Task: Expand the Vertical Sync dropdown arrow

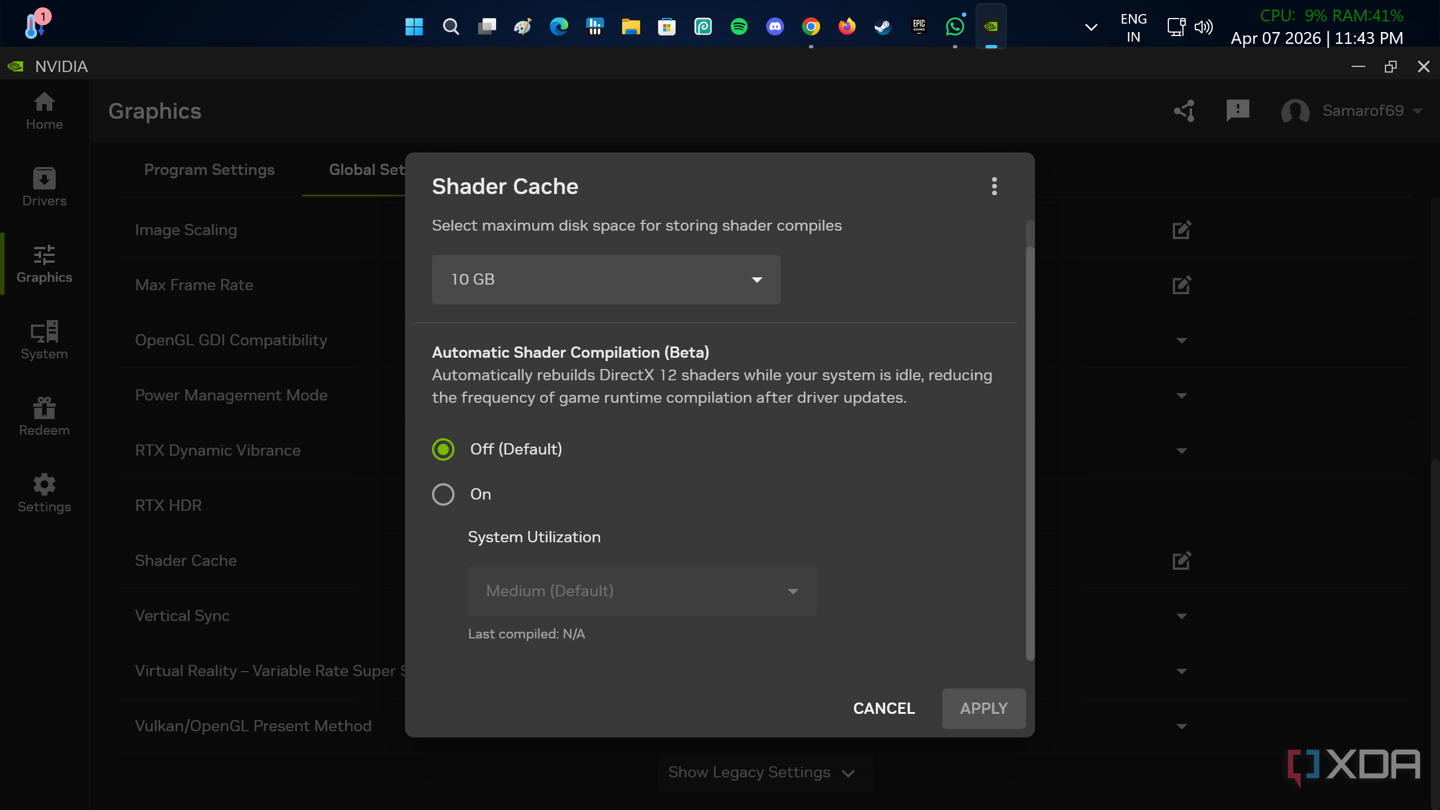Action: click(x=1181, y=616)
